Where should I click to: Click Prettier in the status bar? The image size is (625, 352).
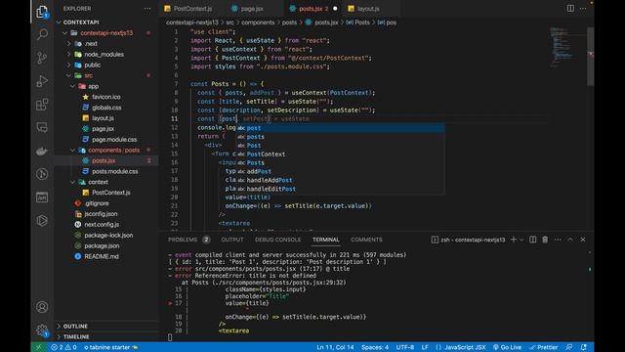click(544, 347)
